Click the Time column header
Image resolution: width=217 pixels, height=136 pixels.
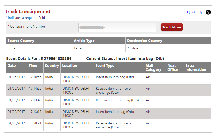[x=33, y=66]
